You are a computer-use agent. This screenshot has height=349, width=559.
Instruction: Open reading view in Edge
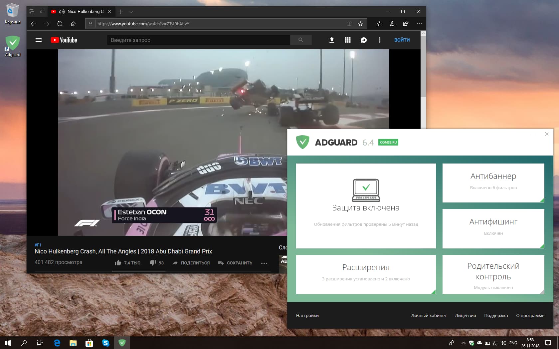coord(349,24)
